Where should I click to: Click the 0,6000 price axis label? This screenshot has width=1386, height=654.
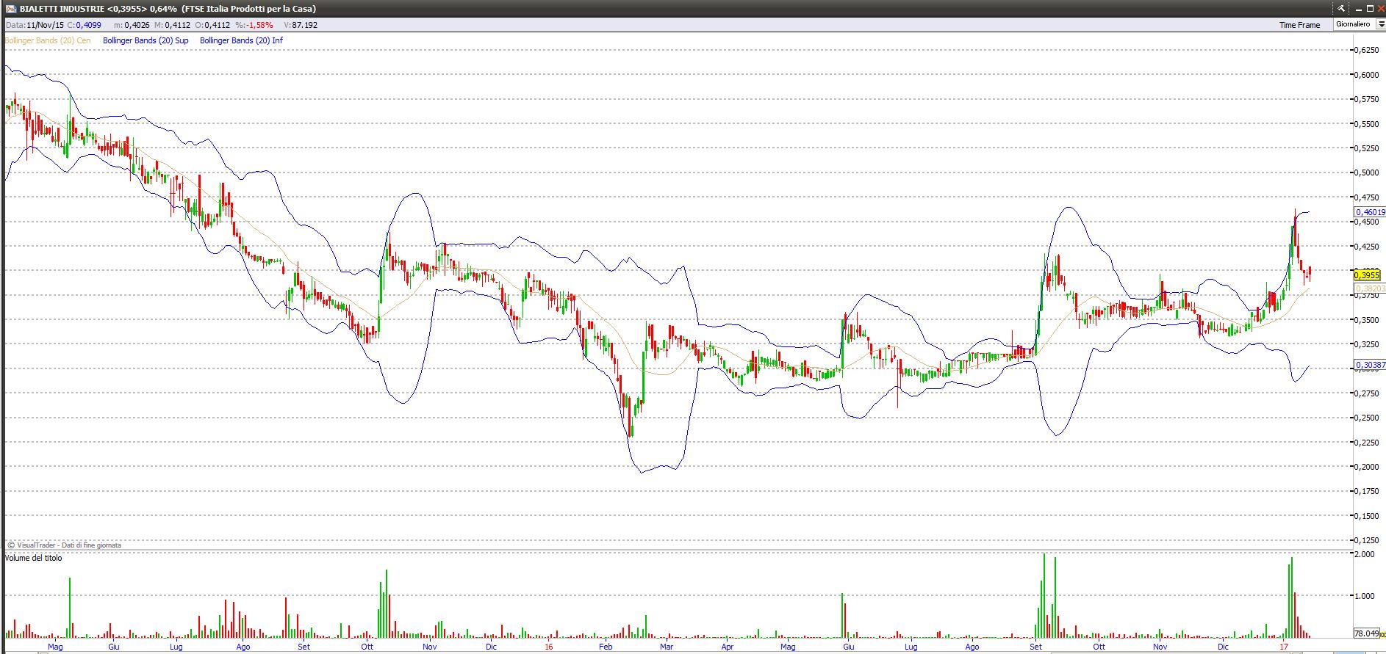[1366, 74]
